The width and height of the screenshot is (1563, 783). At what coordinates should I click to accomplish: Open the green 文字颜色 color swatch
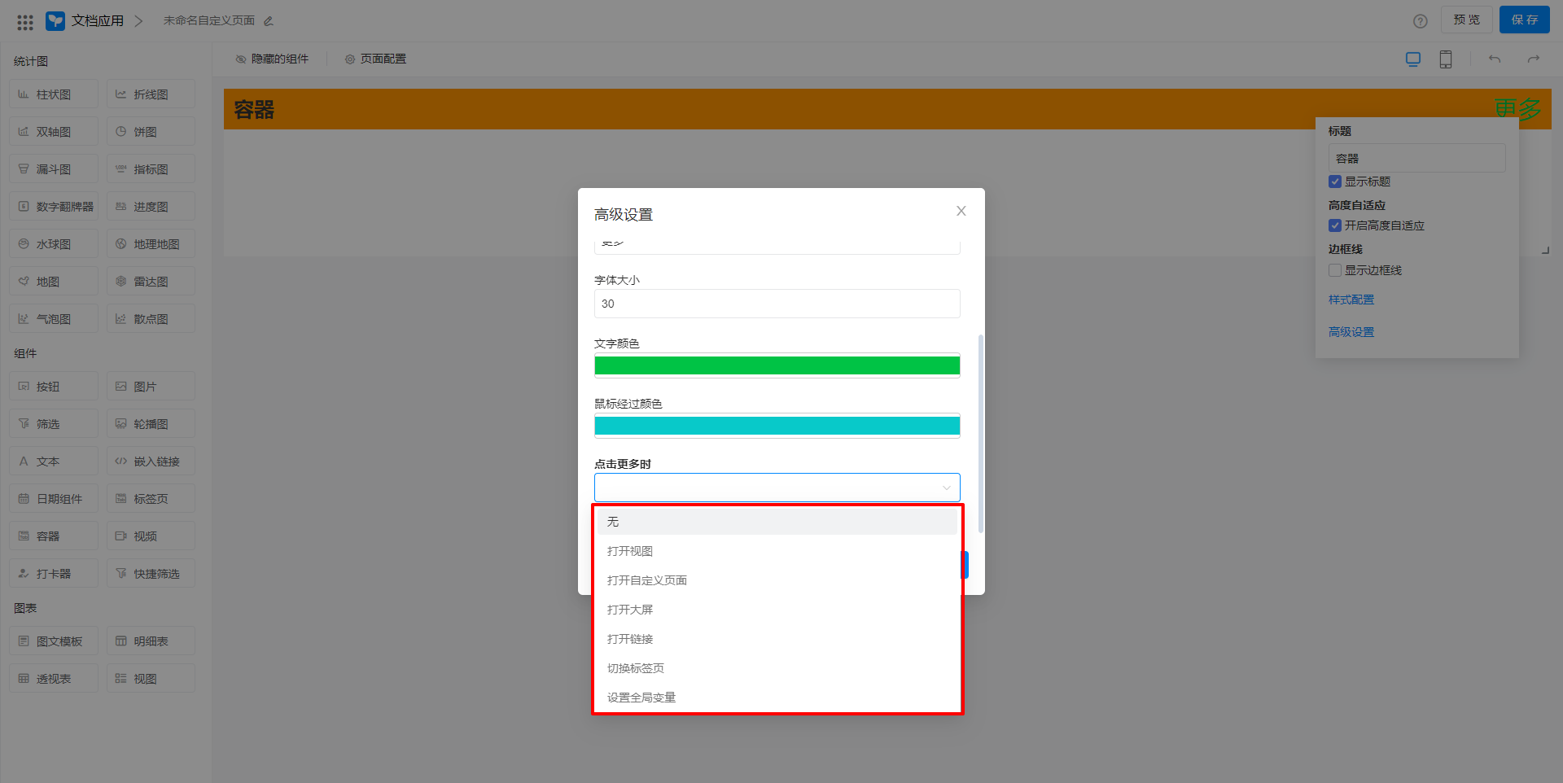pyautogui.click(x=777, y=365)
